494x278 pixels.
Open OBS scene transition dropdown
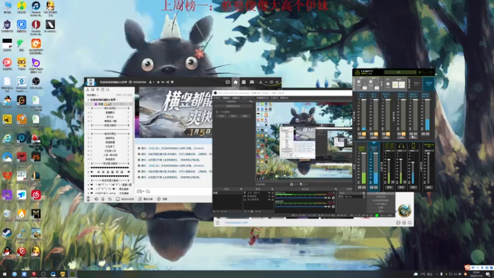pyautogui.click(x=351, y=193)
